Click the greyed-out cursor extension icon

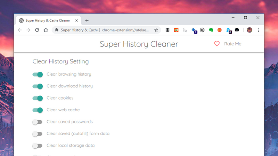[185, 30]
